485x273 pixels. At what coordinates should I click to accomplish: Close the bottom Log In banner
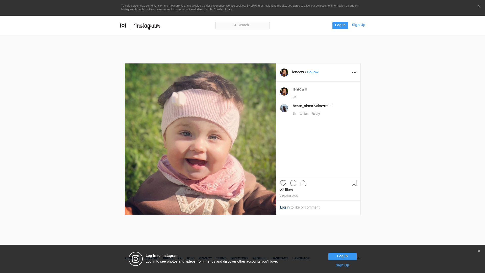click(x=479, y=251)
